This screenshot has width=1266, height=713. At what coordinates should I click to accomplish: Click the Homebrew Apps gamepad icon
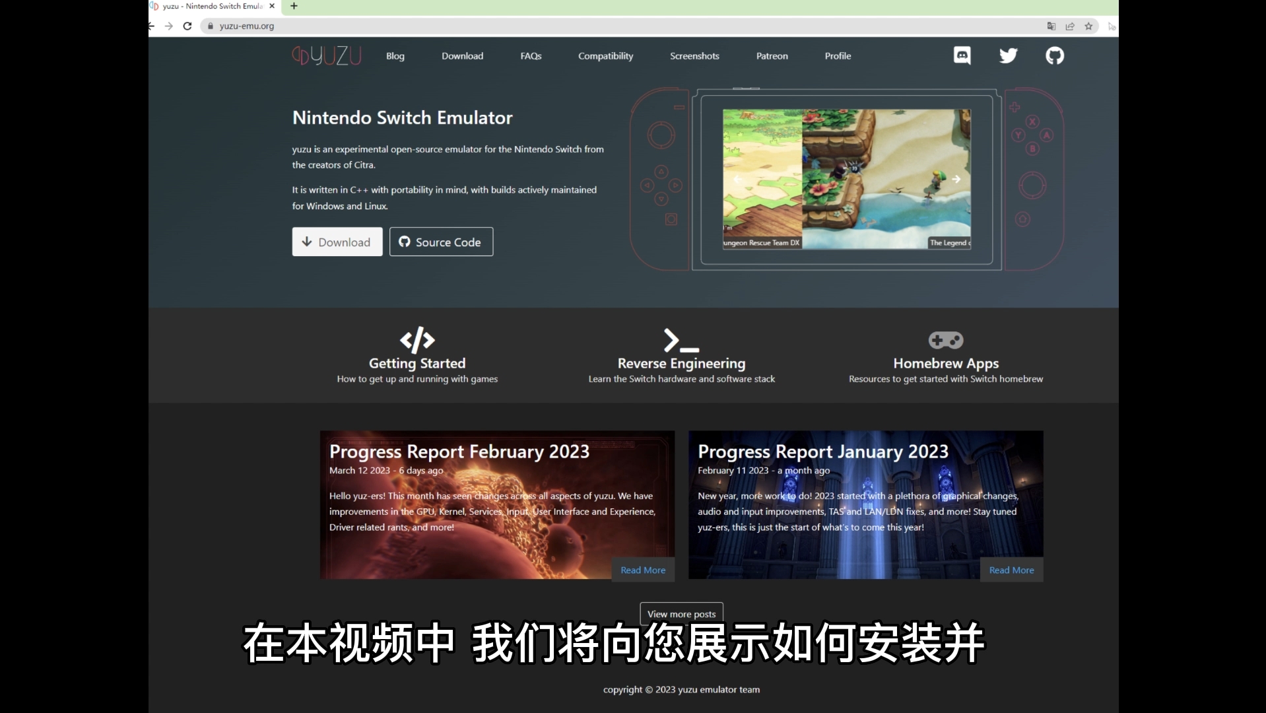pyautogui.click(x=945, y=340)
